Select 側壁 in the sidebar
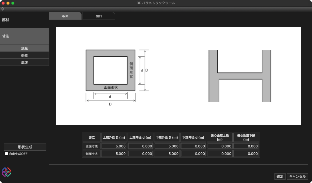The width and height of the screenshot is (312, 183). point(24,55)
